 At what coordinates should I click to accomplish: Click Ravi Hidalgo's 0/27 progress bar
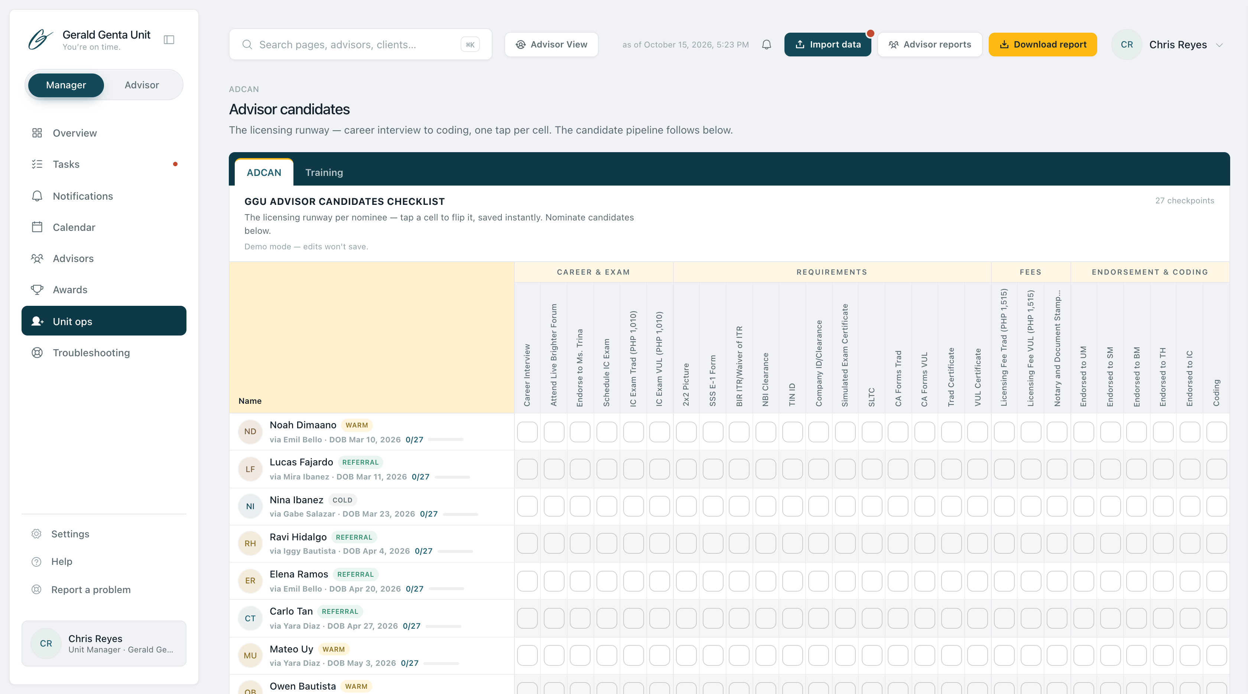[455, 551]
